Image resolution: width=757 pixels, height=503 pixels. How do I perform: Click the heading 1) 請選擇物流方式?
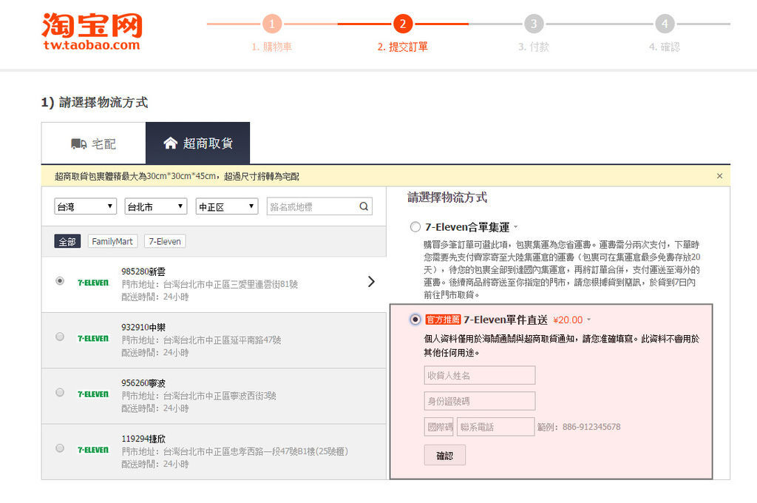(x=94, y=102)
